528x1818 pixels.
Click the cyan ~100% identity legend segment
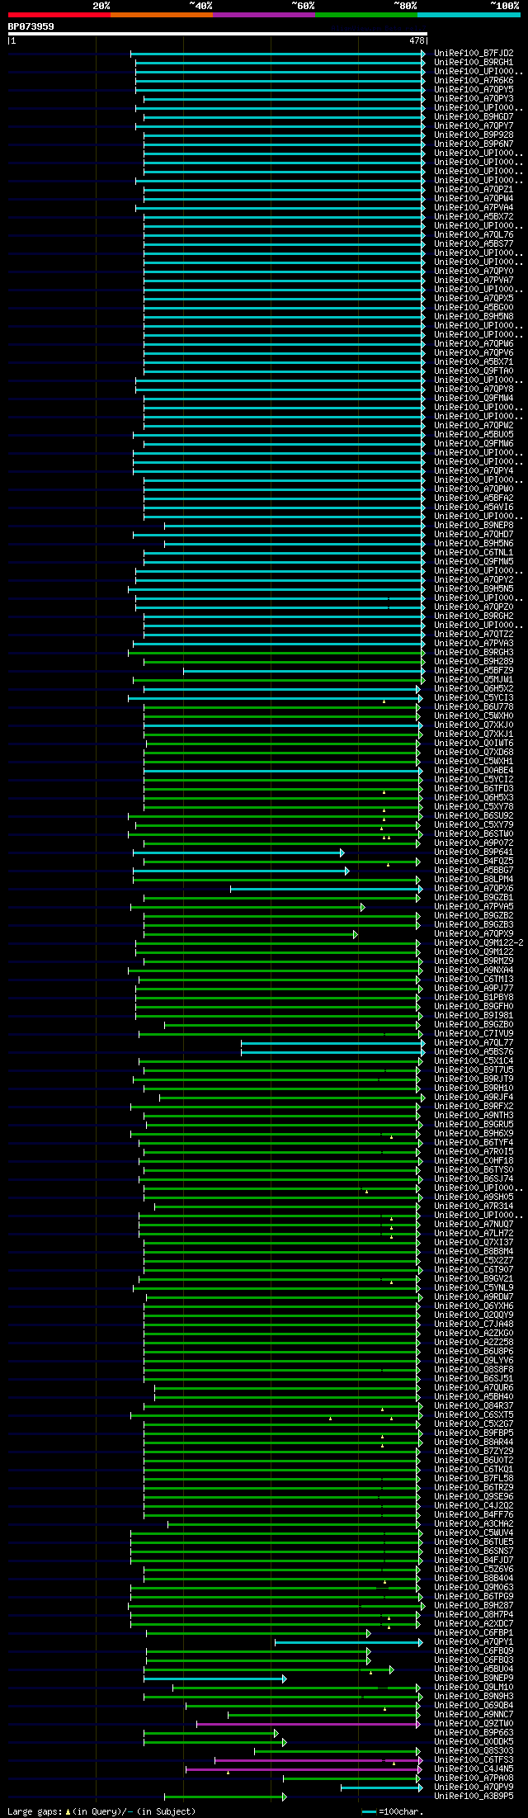pyautogui.click(x=469, y=15)
